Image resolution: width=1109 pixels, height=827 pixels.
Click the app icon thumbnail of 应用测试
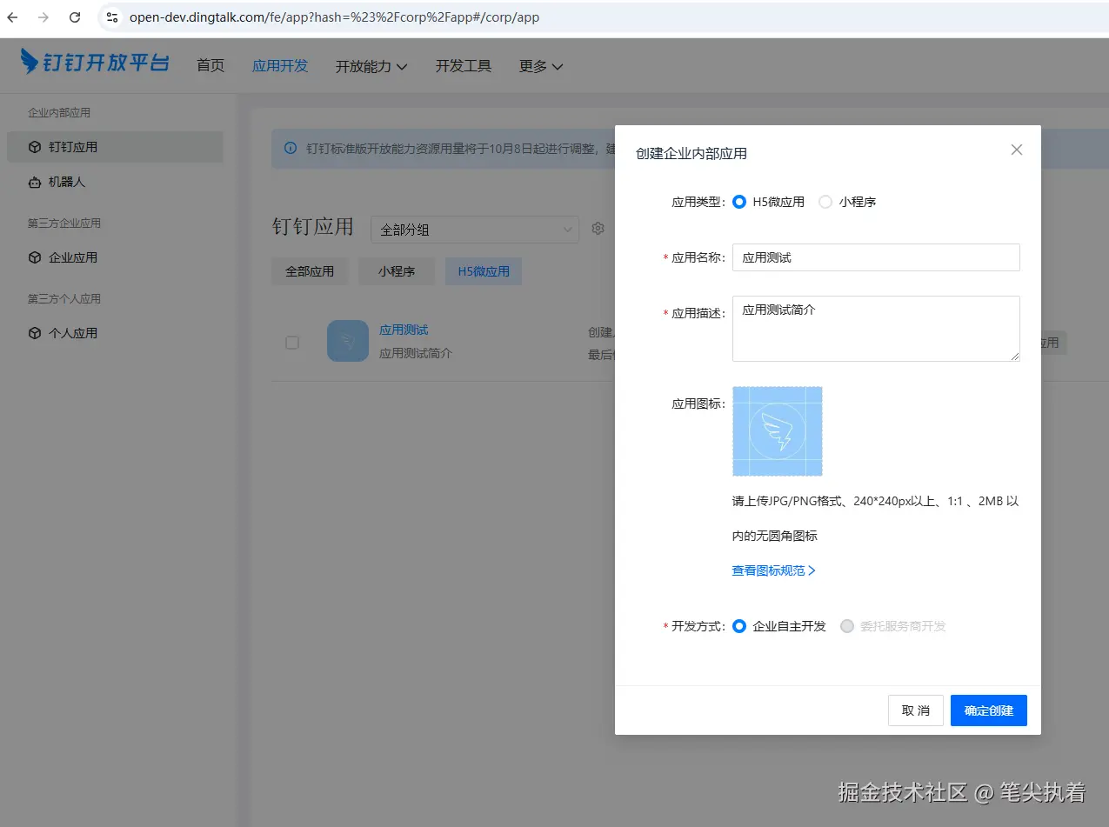(347, 341)
